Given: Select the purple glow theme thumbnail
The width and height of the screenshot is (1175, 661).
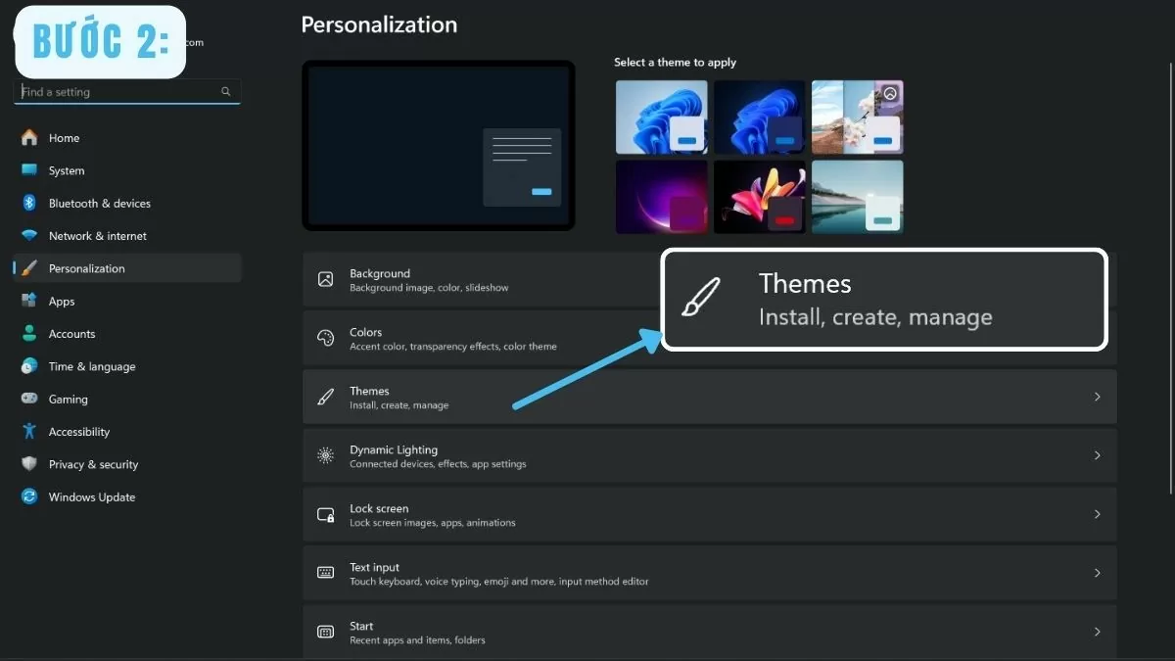Looking at the screenshot, I should tap(661, 196).
